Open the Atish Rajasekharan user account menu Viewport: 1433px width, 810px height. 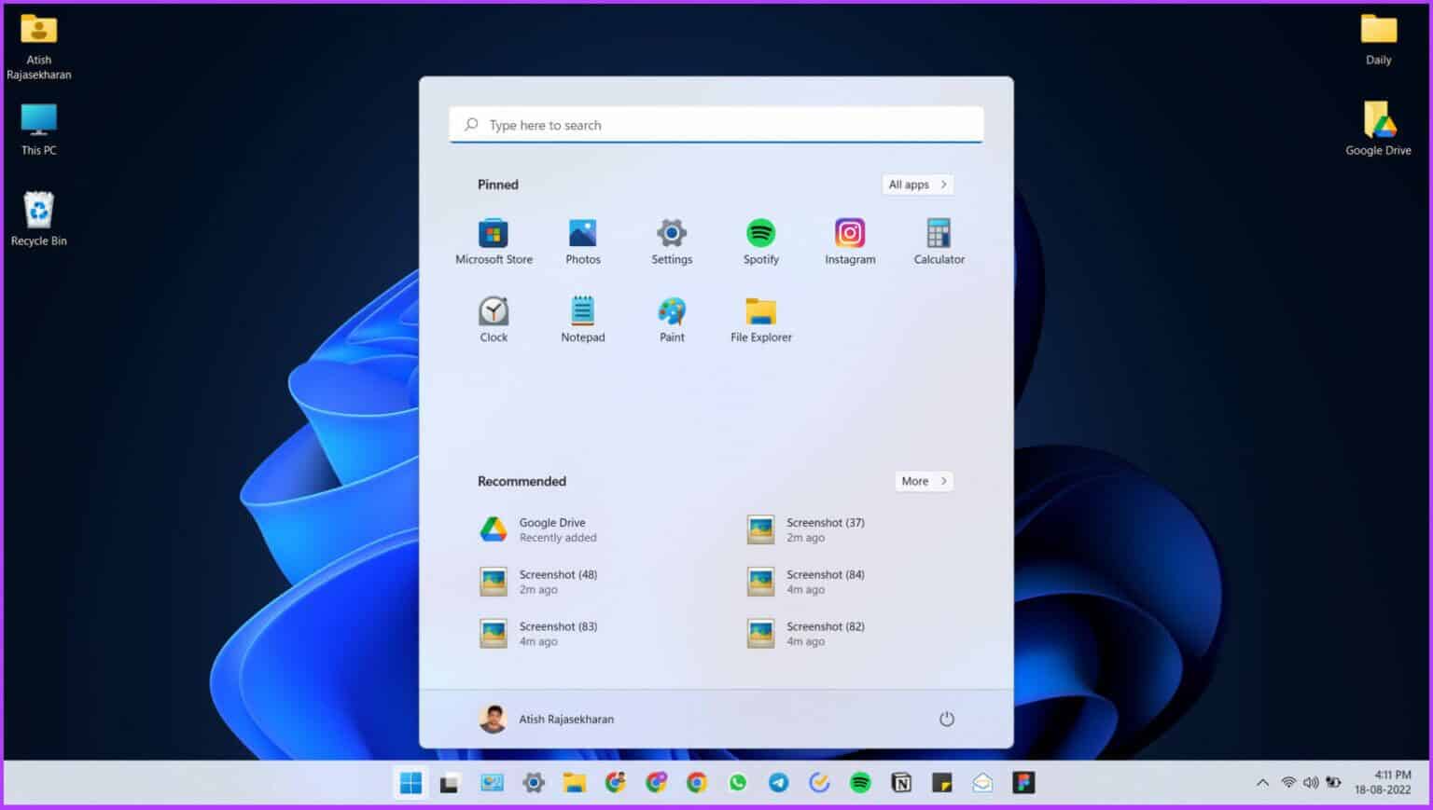[547, 719]
